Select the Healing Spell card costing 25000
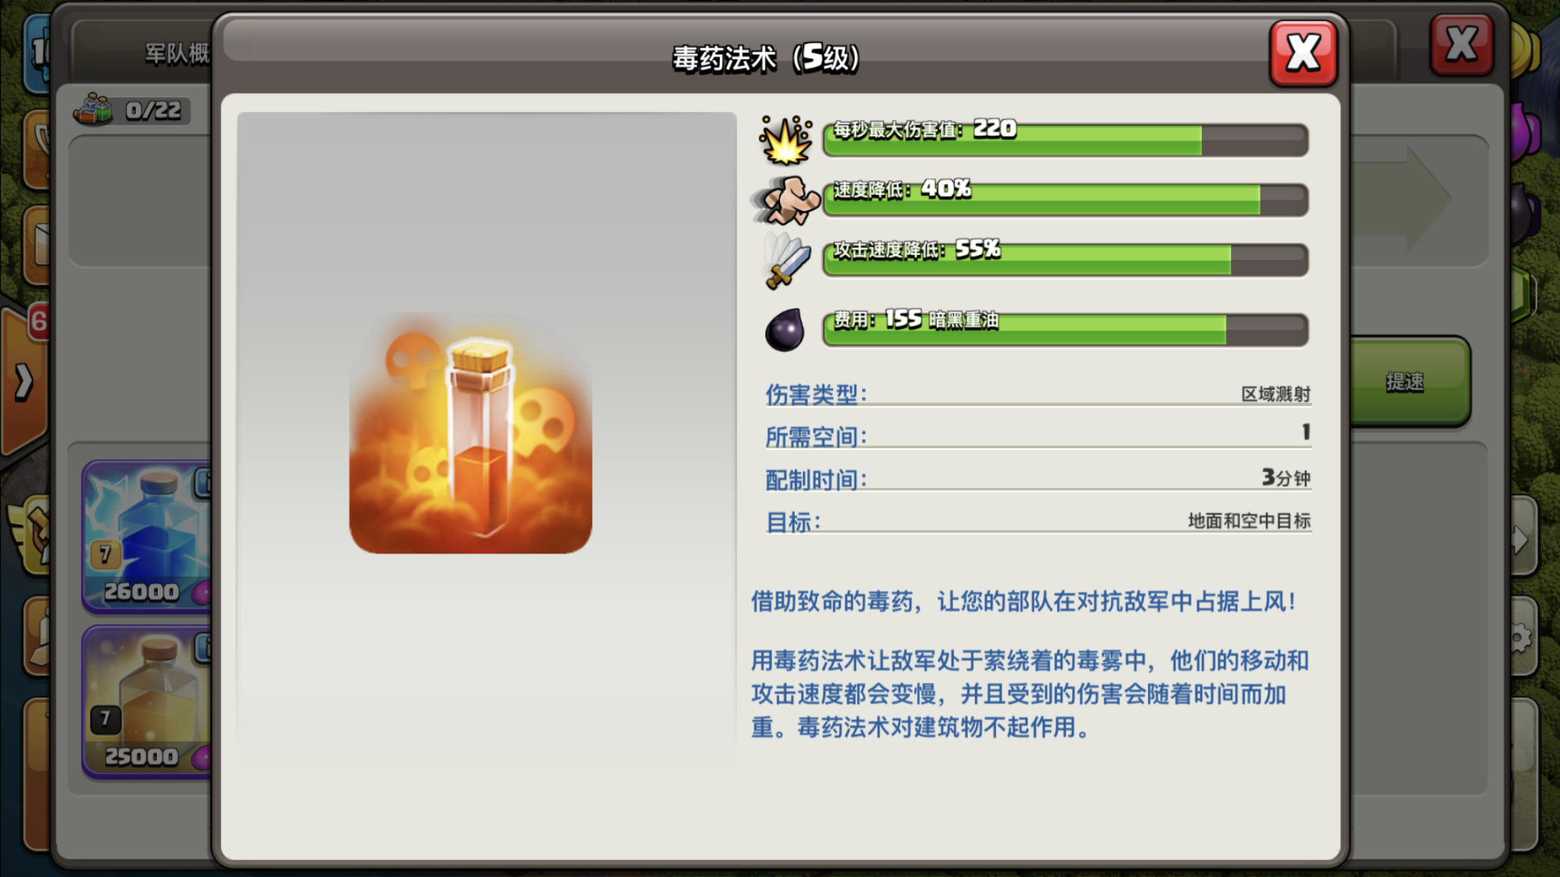The width and height of the screenshot is (1560, 877). (x=147, y=701)
